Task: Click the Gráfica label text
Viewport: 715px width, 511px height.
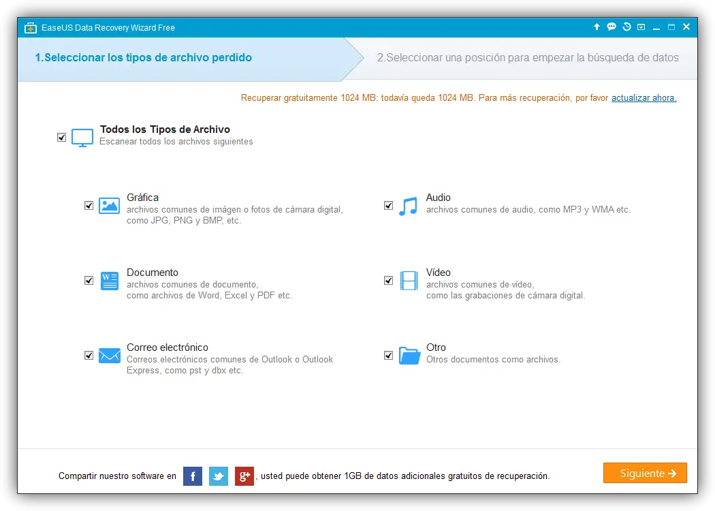Action: pos(143,198)
